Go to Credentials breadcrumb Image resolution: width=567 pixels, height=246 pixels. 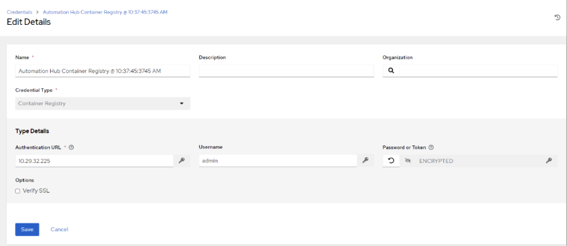click(20, 12)
